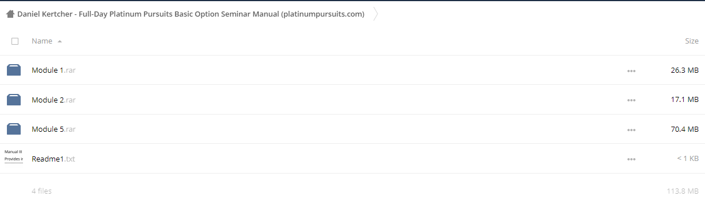Open the Readme1.txt preview thumbnail
705x224 pixels.
[x=14, y=159]
